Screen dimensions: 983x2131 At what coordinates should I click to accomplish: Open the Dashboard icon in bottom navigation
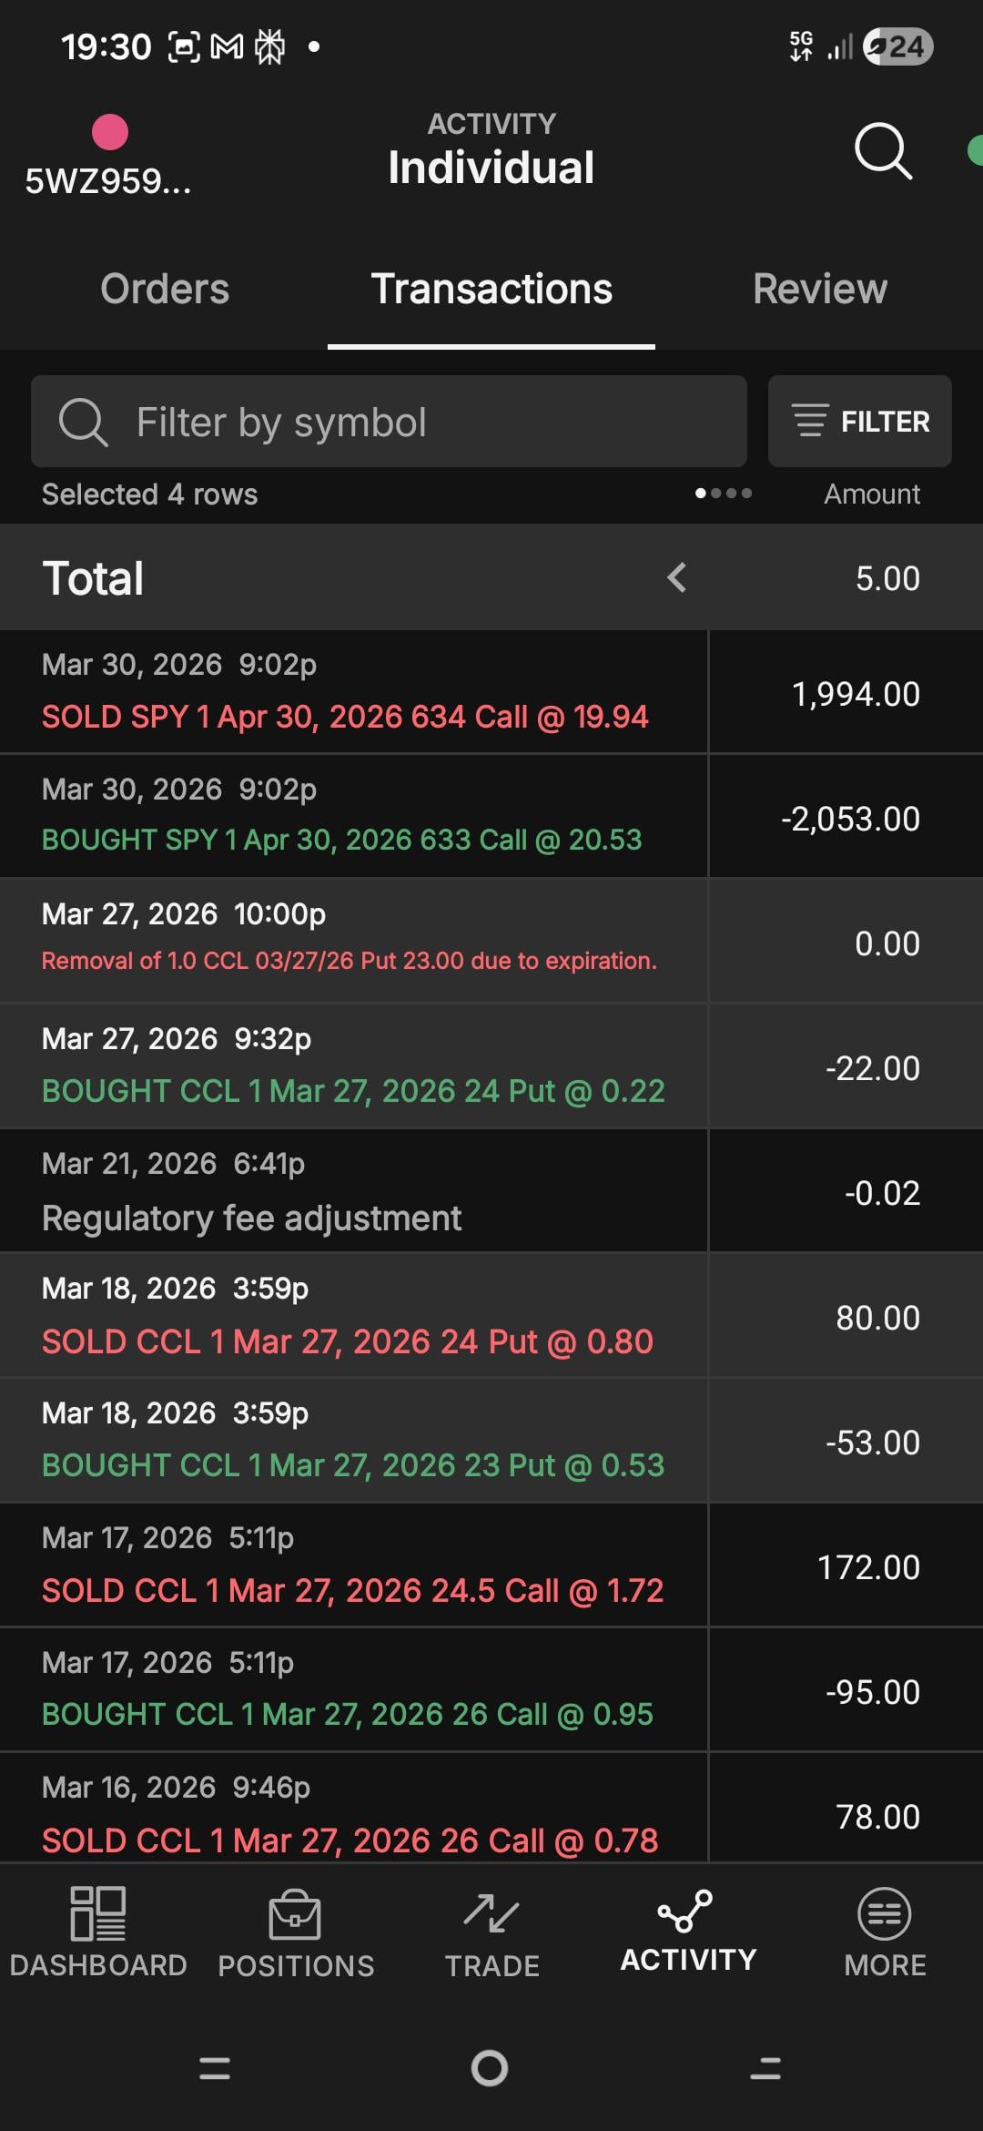(98, 1912)
